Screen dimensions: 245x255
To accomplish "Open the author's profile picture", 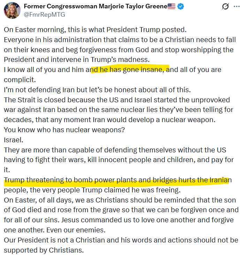I will [12, 10].
